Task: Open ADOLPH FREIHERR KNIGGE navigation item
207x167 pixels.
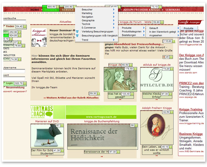Action: tap(142, 10)
